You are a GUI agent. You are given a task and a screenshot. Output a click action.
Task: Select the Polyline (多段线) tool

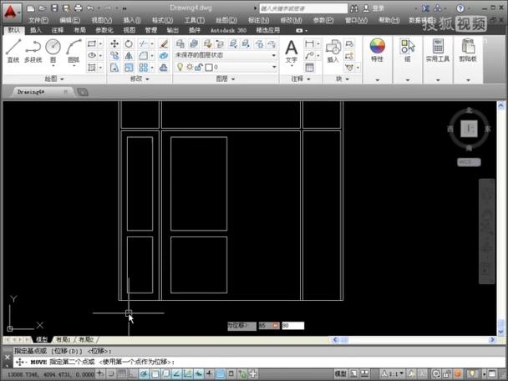pyautogui.click(x=33, y=51)
